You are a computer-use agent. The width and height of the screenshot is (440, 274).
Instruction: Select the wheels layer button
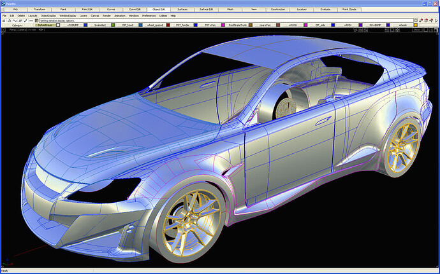(402, 25)
